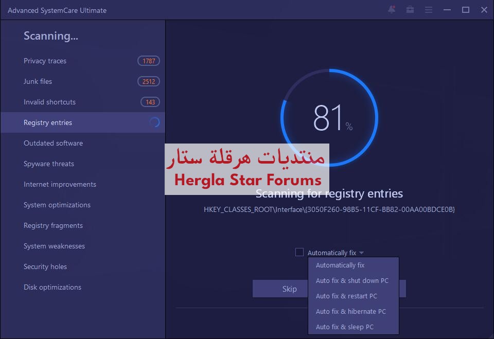Select Invalid shortcuts in the scan list

[83, 102]
